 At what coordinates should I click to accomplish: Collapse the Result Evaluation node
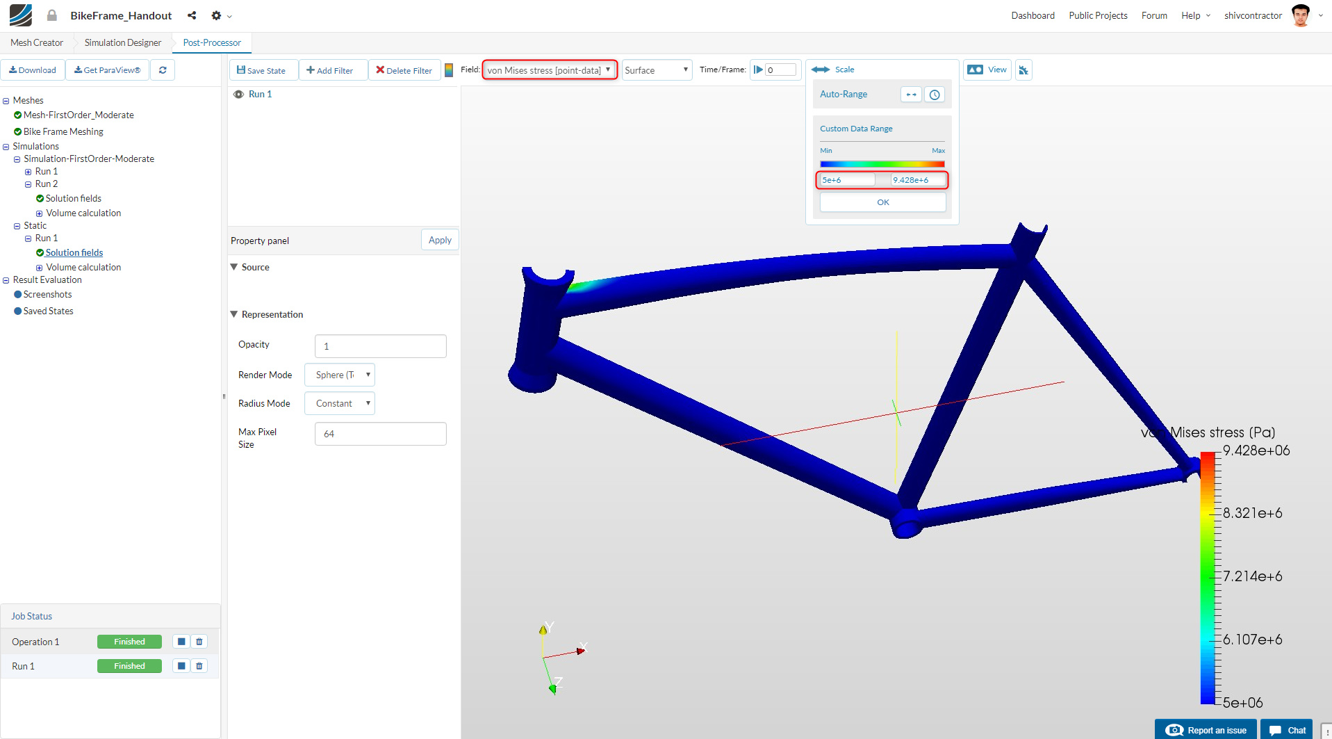pyautogui.click(x=6, y=280)
